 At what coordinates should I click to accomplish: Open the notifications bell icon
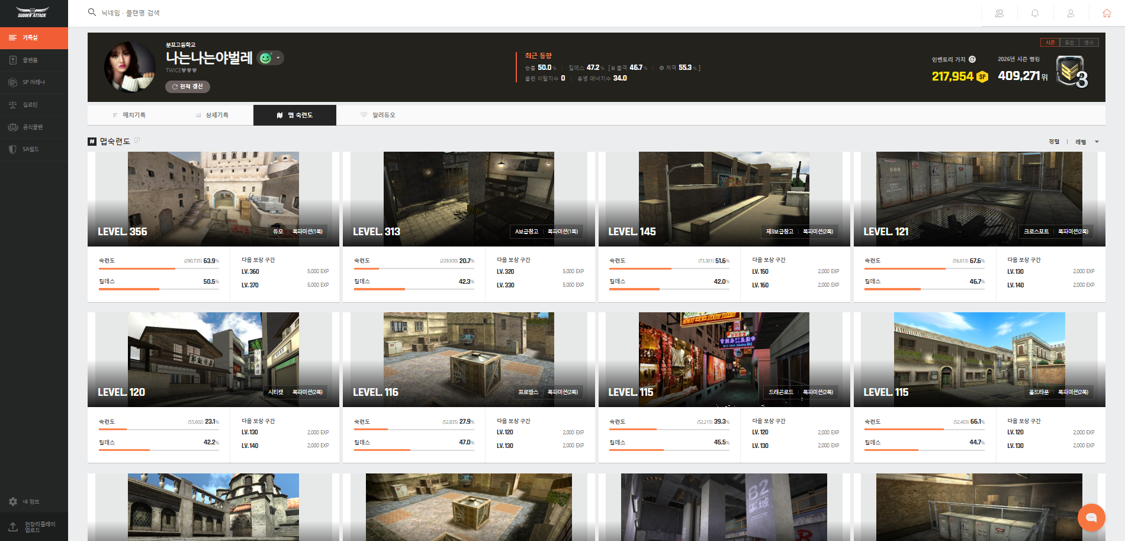(1035, 13)
